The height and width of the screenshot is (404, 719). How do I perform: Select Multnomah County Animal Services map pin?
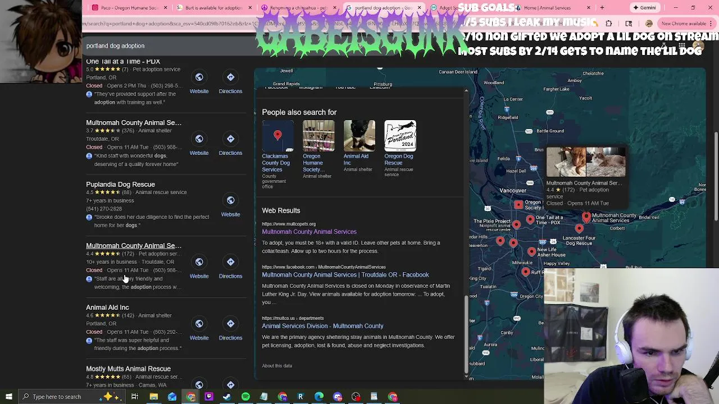(586, 217)
